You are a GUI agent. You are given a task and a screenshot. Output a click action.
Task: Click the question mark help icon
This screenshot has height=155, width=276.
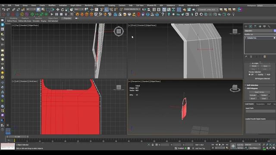click(x=163, y=14)
